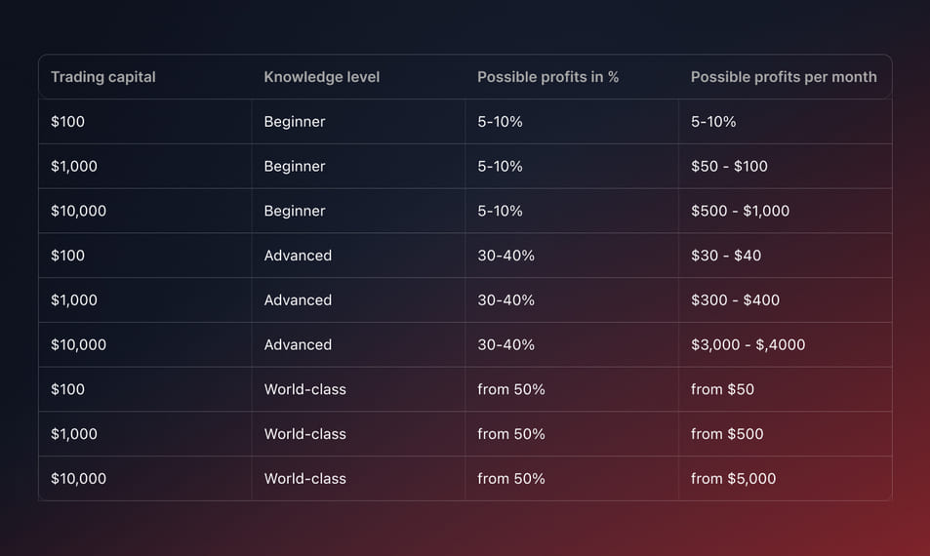
Task: Click the from $500 monthly profit cell
Action: 727,434
